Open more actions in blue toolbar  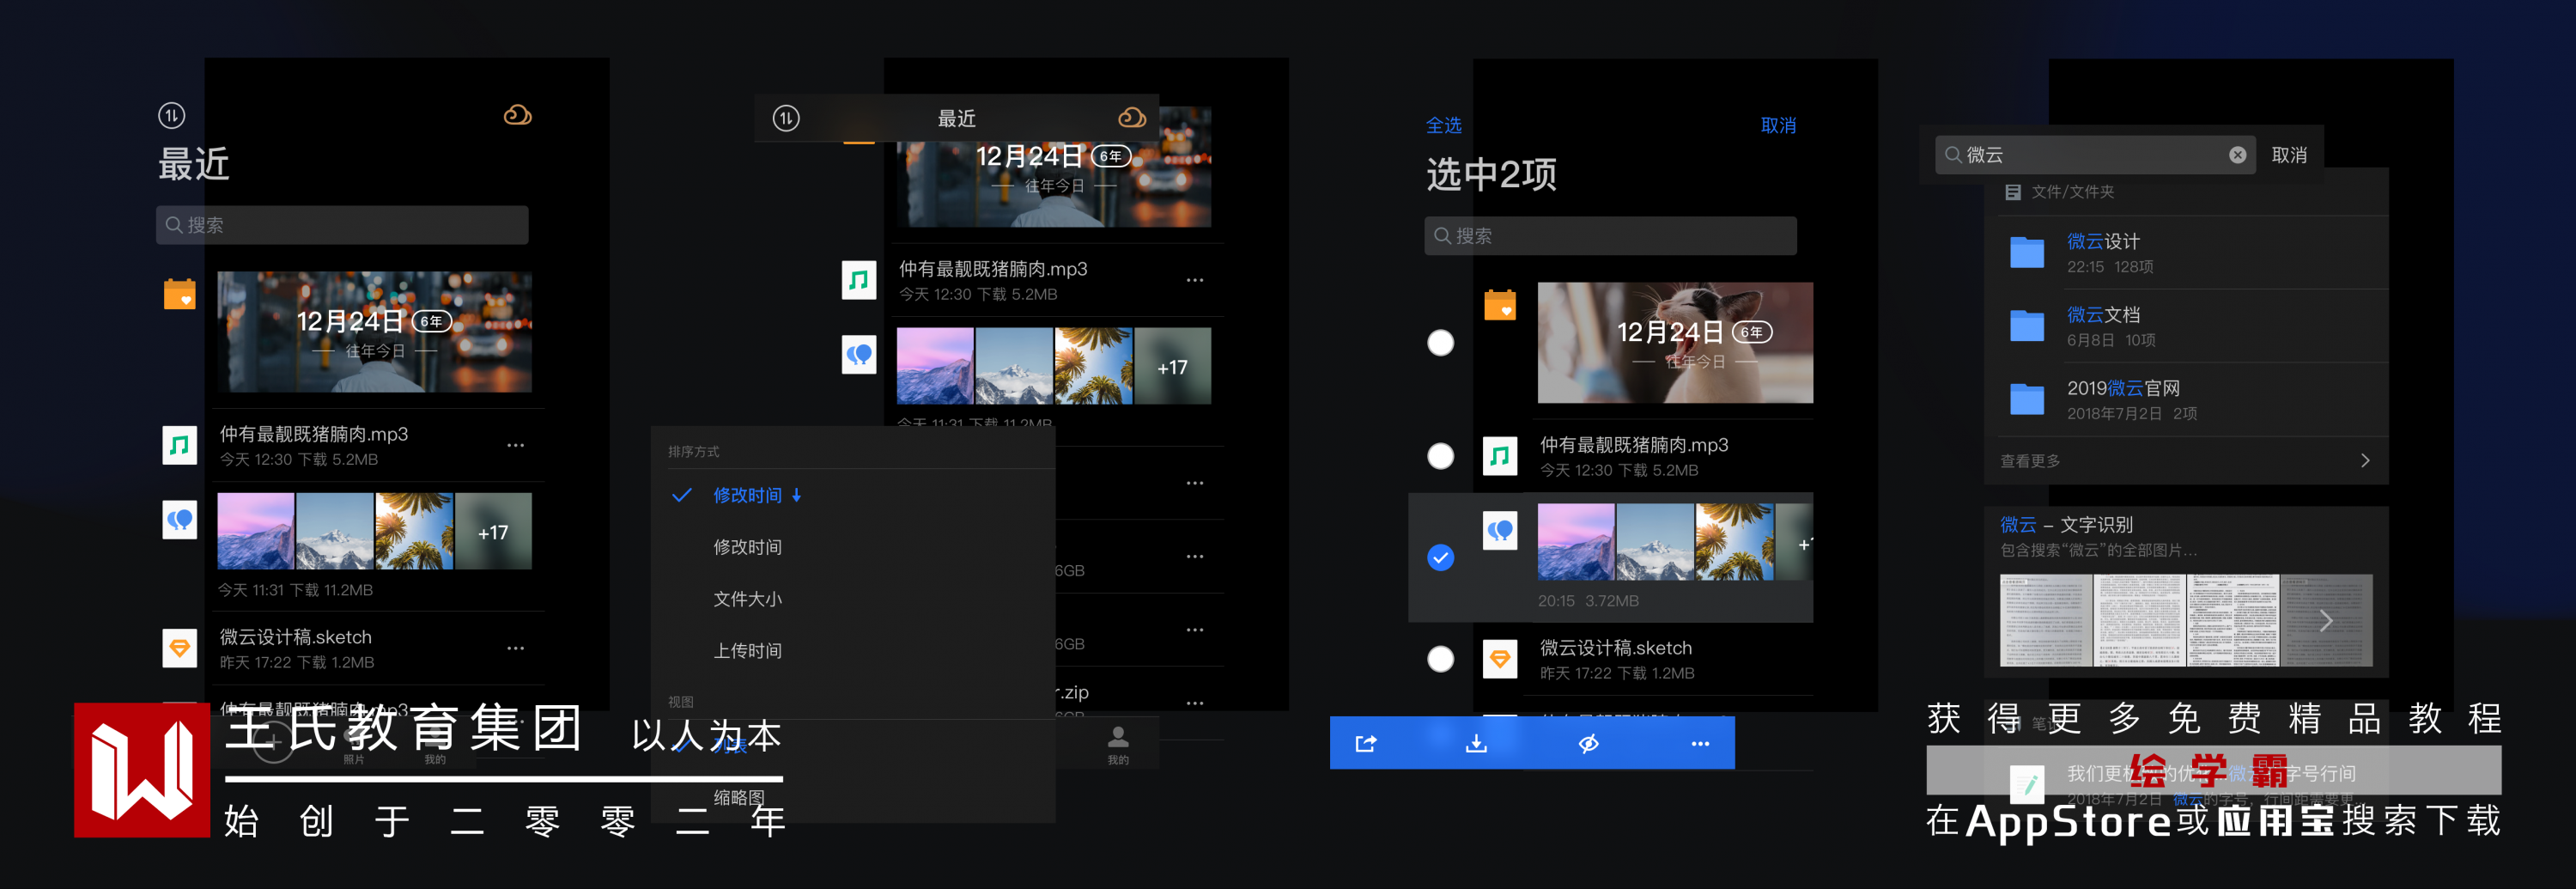point(1700,743)
